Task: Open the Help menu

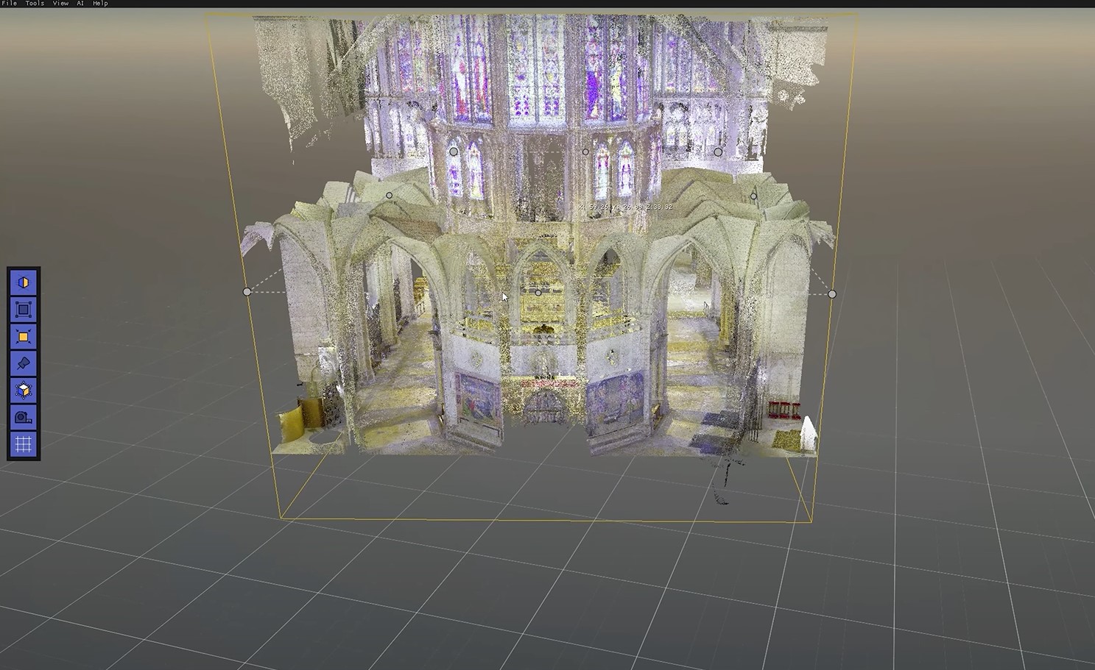Action: (x=100, y=4)
